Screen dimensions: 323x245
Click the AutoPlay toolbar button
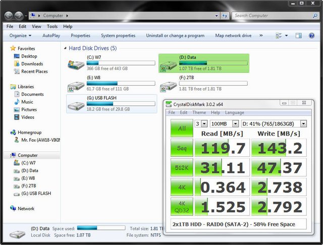51,36
